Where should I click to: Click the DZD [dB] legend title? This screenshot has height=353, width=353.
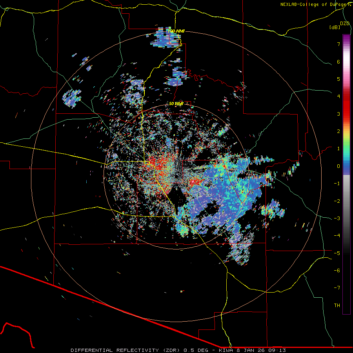[340, 25]
